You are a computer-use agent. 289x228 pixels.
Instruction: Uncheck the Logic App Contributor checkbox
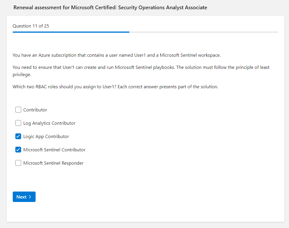pos(18,136)
